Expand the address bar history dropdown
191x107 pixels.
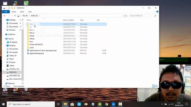pos(124,16)
